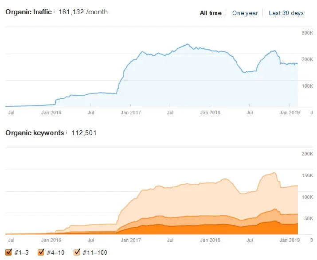Click Jan 2019 label on keywords chart axis
Image resolution: width=317 pixels, height=260 pixels.
point(290,240)
